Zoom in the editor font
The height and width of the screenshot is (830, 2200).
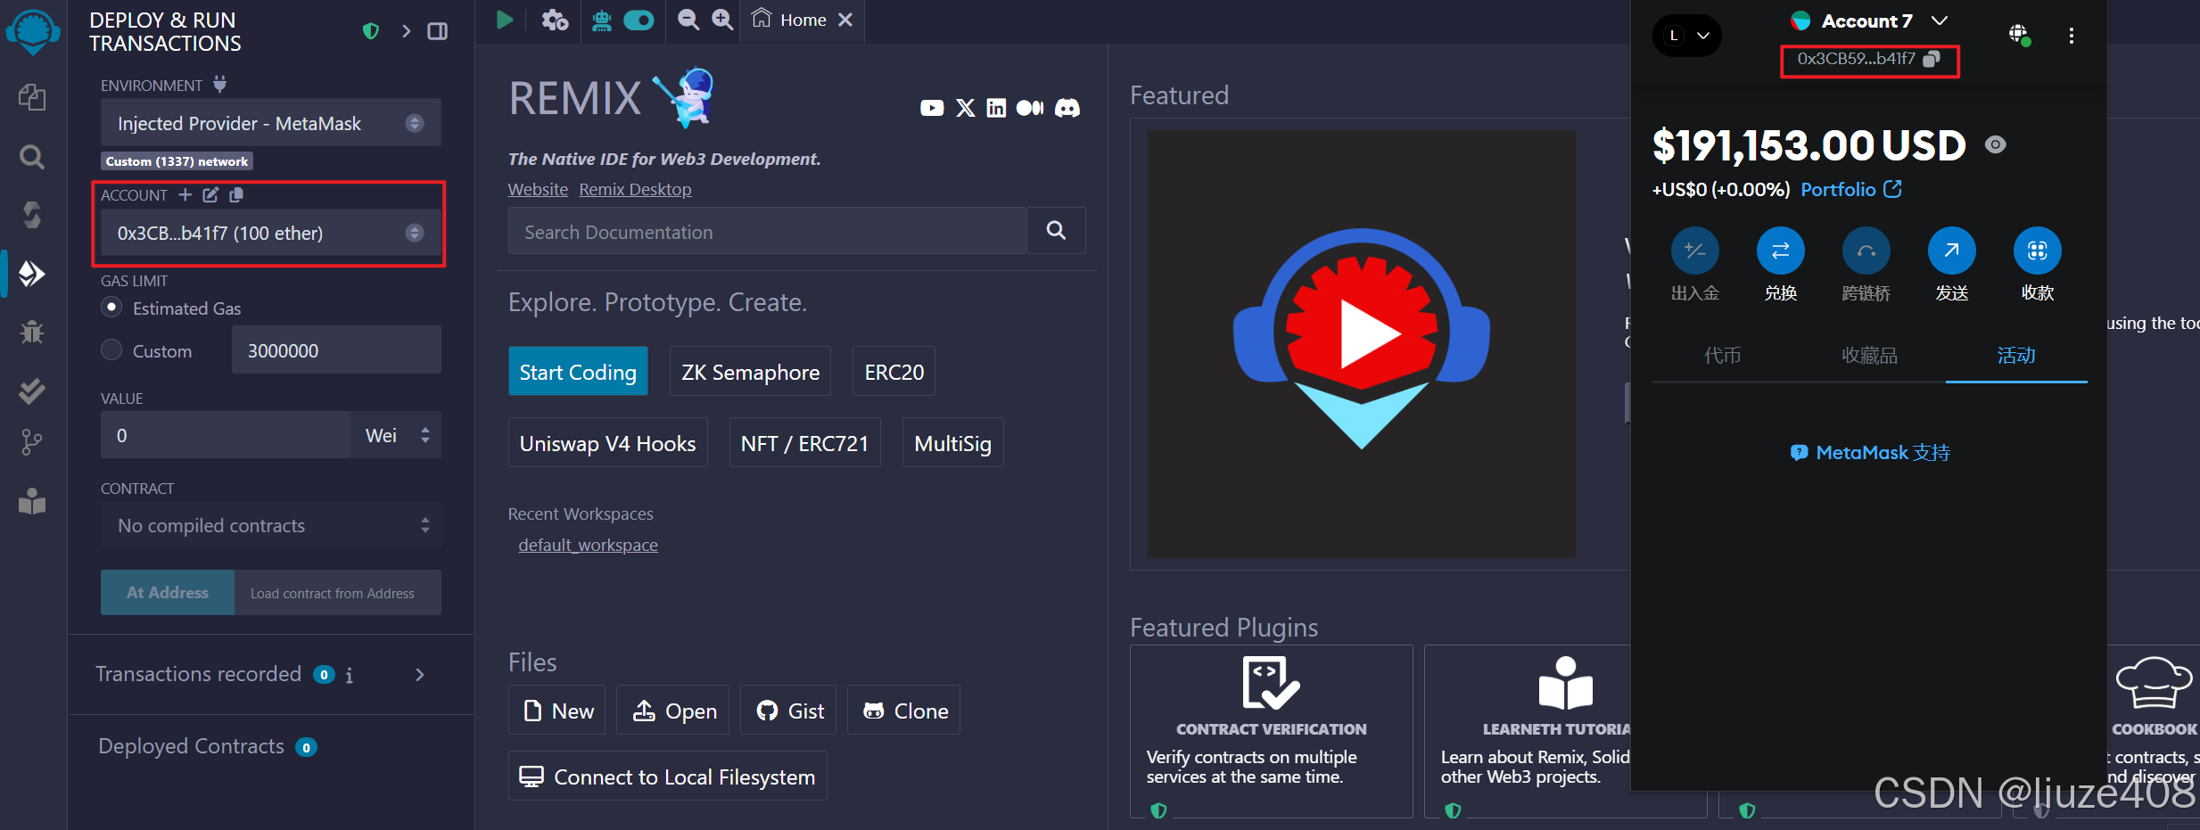[722, 20]
